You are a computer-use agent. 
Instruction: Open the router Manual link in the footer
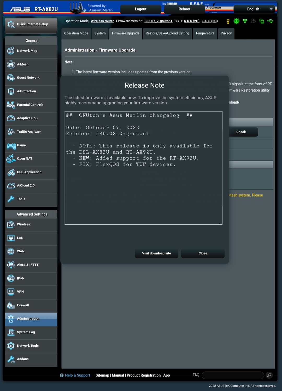pyautogui.click(x=118, y=375)
